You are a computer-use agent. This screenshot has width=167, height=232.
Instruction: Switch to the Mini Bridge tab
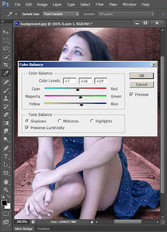(x=24, y=229)
